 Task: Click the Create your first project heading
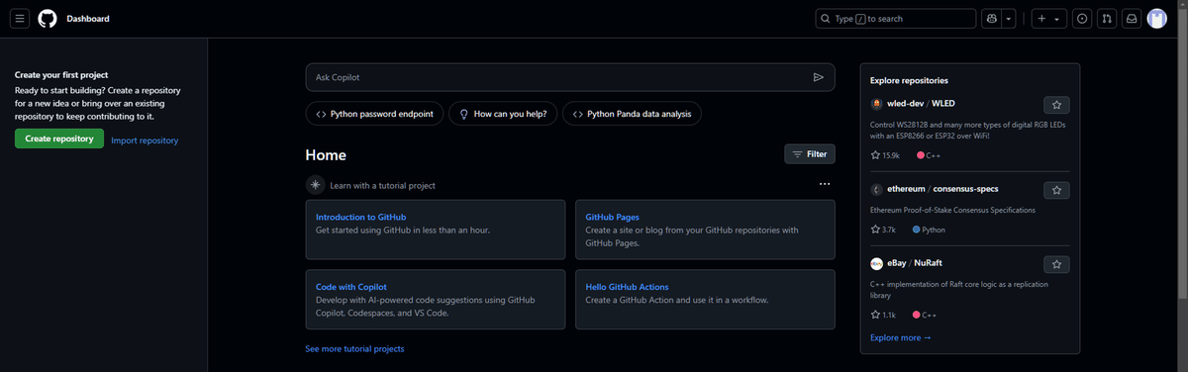[61, 75]
